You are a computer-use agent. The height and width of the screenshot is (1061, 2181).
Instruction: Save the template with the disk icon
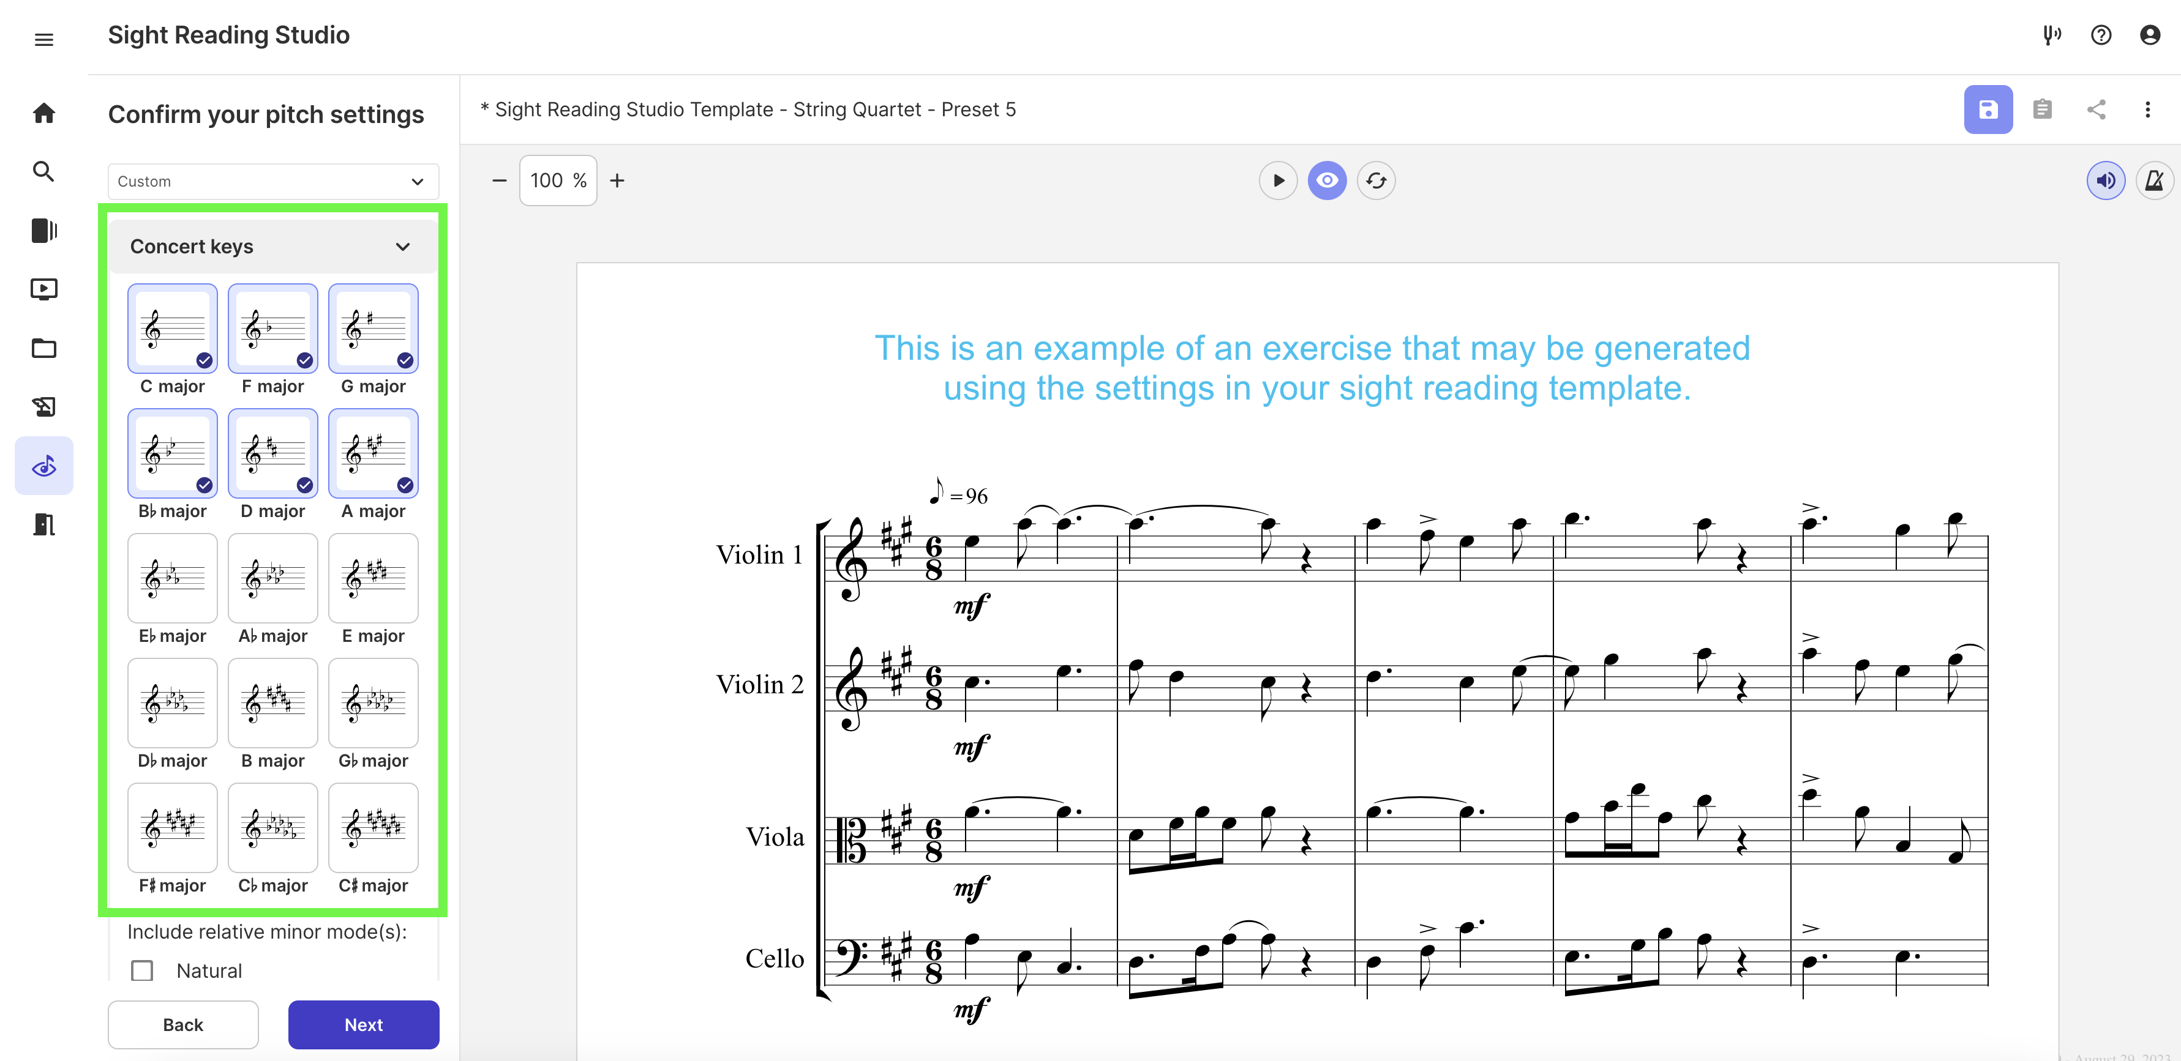coord(1988,109)
